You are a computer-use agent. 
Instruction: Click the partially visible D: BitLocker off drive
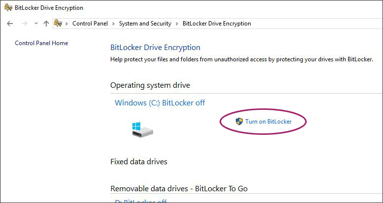coord(140,201)
